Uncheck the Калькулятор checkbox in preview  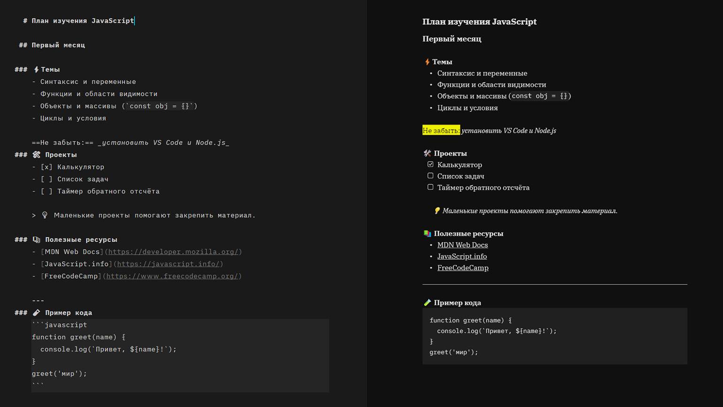[431, 164]
